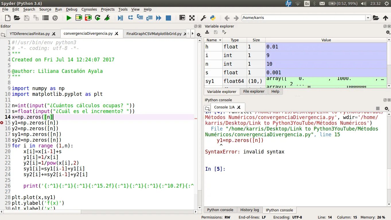Click the Size column header
Screen dimensions: 391x220
tap(256, 40)
